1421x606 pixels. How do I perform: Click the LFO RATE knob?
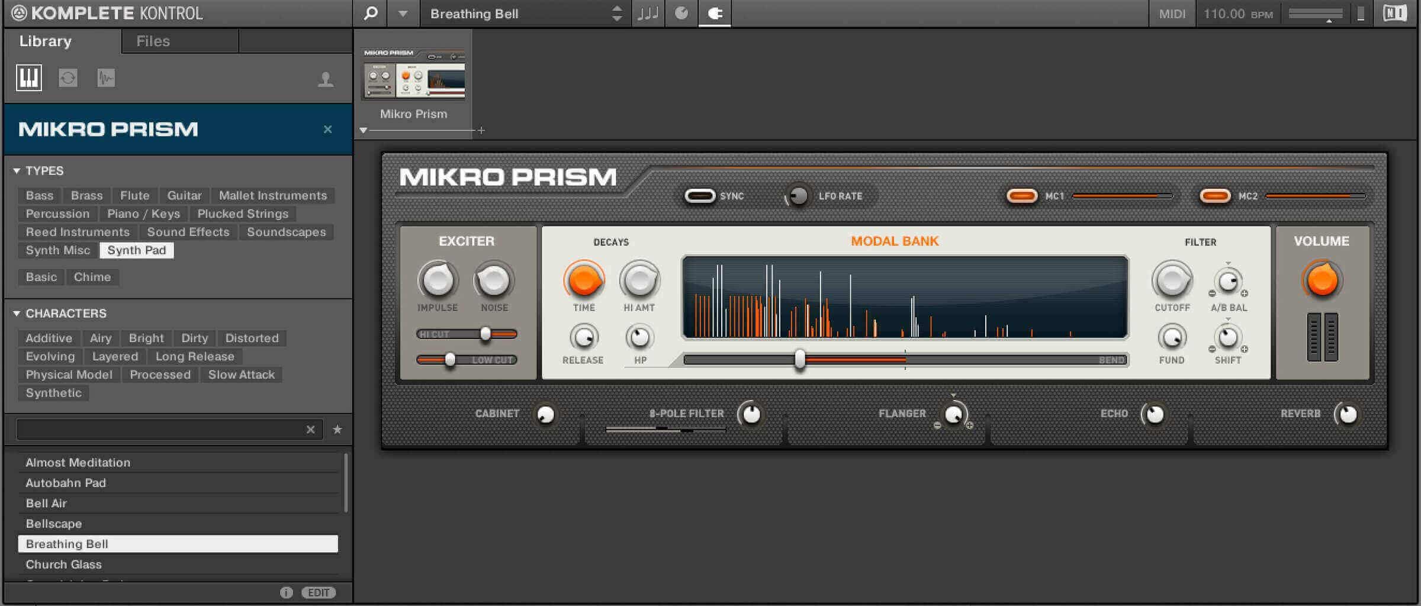click(798, 196)
